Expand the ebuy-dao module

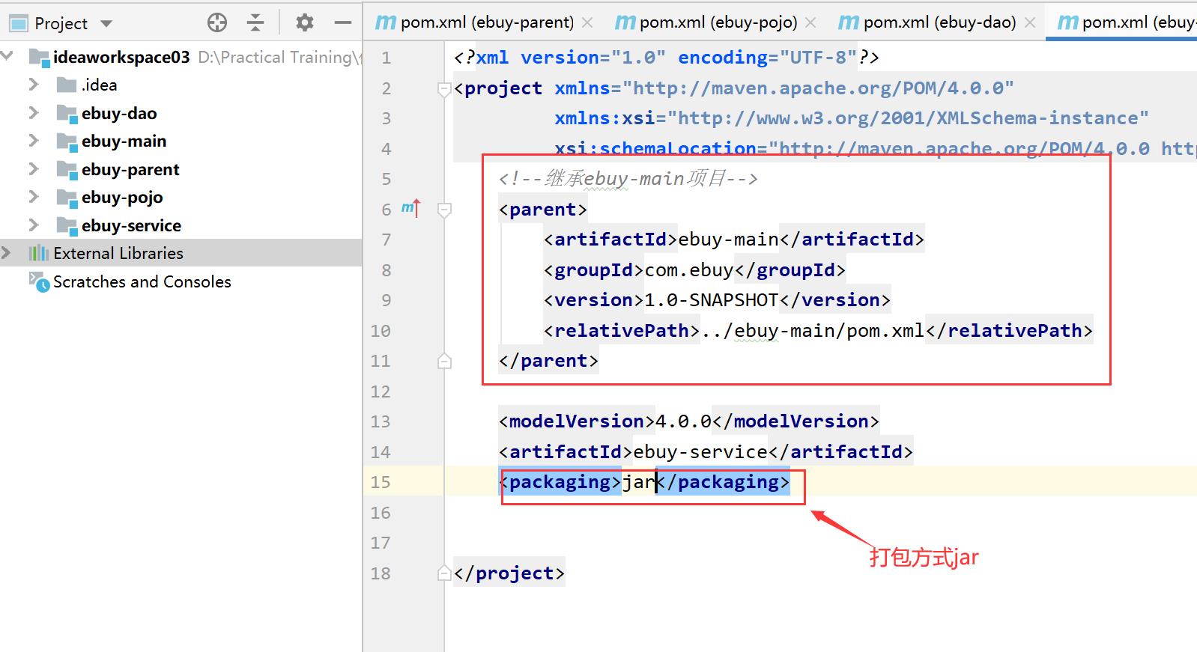(33, 113)
